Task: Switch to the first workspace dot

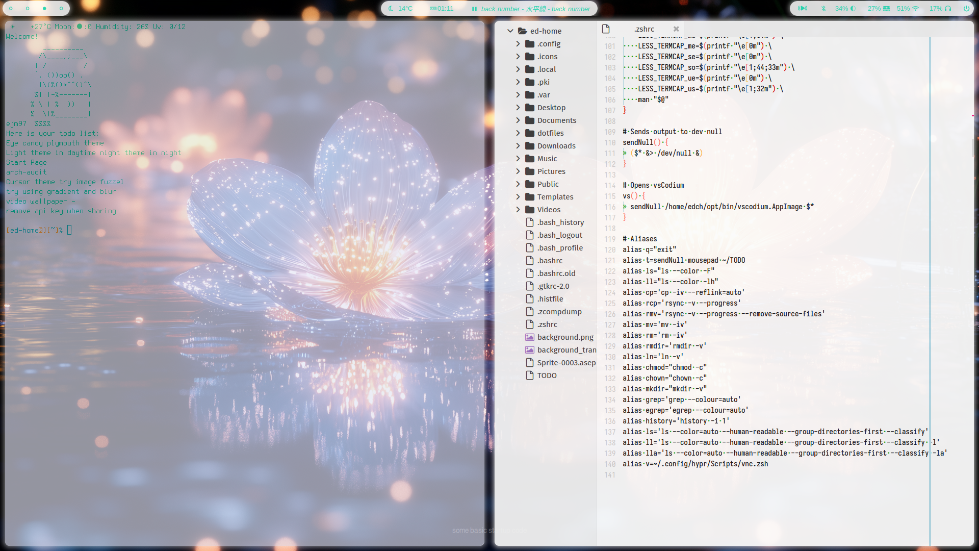Action: 11,9
